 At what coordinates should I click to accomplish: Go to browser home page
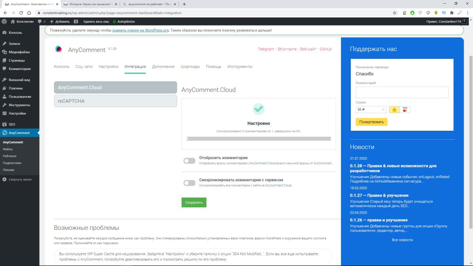tap(29, 13)
